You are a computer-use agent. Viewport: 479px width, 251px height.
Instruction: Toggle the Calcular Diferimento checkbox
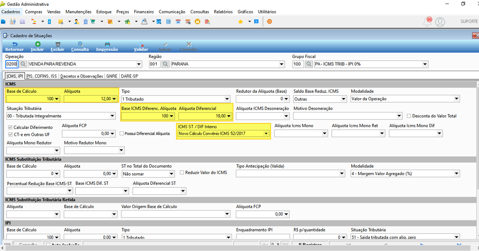tap(10, 127)
